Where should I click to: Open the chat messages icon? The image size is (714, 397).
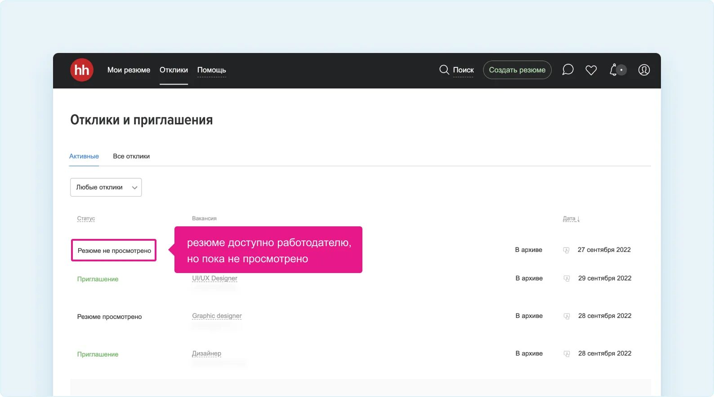[x=568, y=70]
